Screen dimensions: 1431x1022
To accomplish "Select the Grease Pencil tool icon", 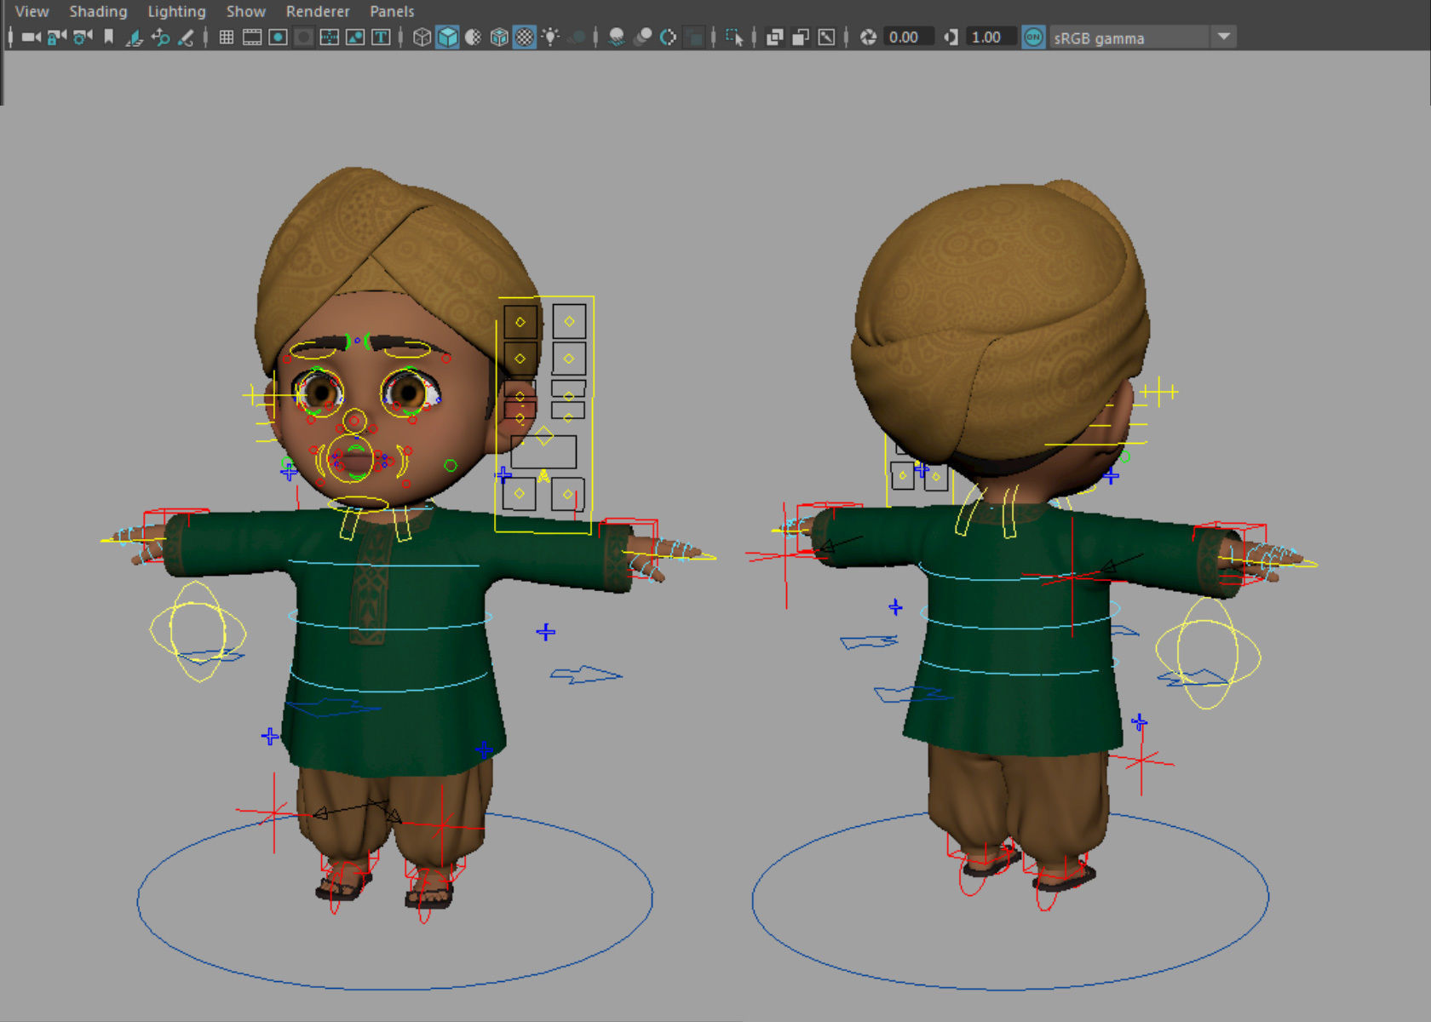I will click(186, 37).
